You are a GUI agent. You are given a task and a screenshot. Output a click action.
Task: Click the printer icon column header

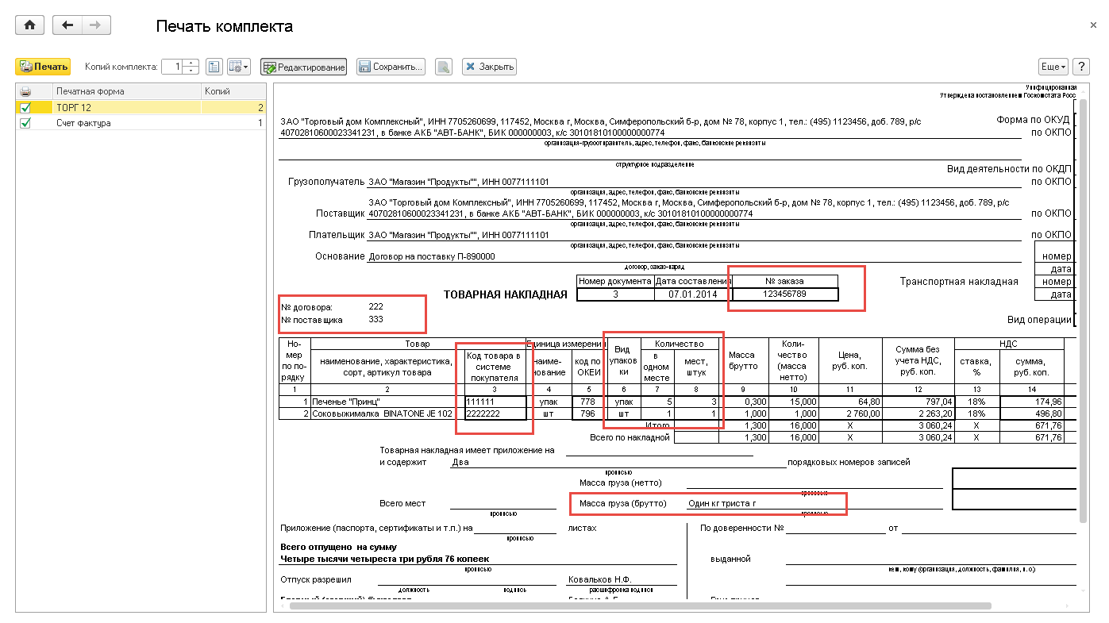pyautogui.click(x=25, y=91)
